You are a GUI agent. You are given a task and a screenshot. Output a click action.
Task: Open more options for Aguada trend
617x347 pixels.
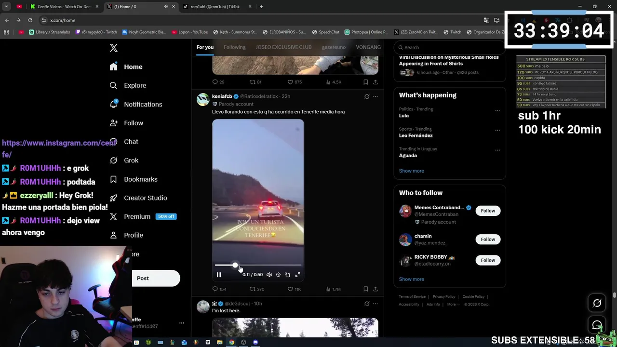click(x=497, y=150)
